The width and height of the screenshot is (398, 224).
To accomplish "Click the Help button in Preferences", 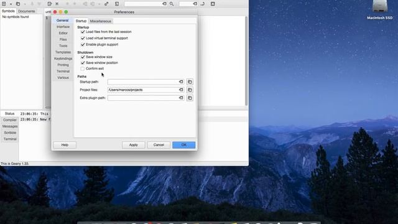I will (65, 145).
